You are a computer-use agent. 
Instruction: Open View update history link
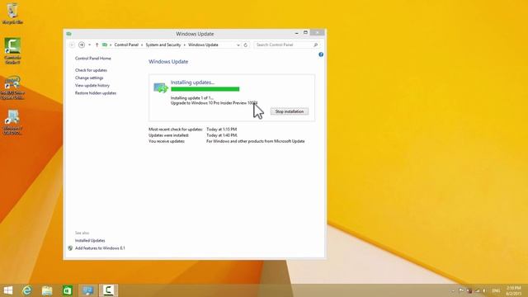click(x=92, y=86)
